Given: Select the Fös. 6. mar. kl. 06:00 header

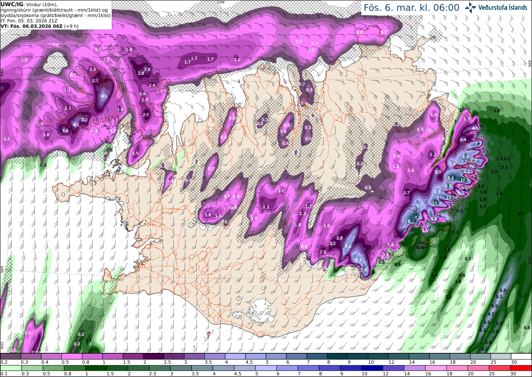Looking at the screenshot, I should click(x=411, y=7).
